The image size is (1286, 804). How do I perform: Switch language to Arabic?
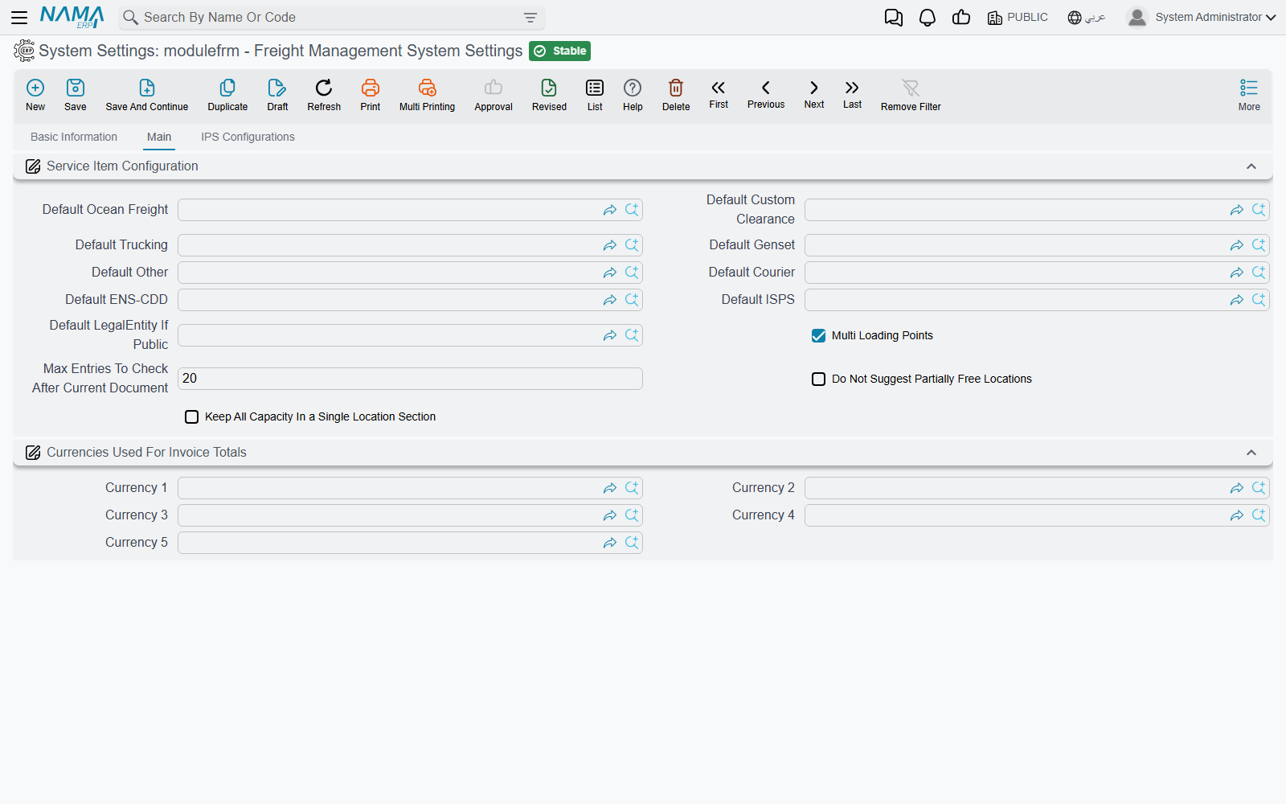click(x=1087, y=18)
